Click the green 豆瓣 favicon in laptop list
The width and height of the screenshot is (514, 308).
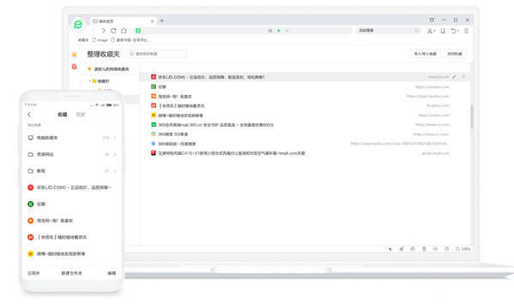[153, 86]
